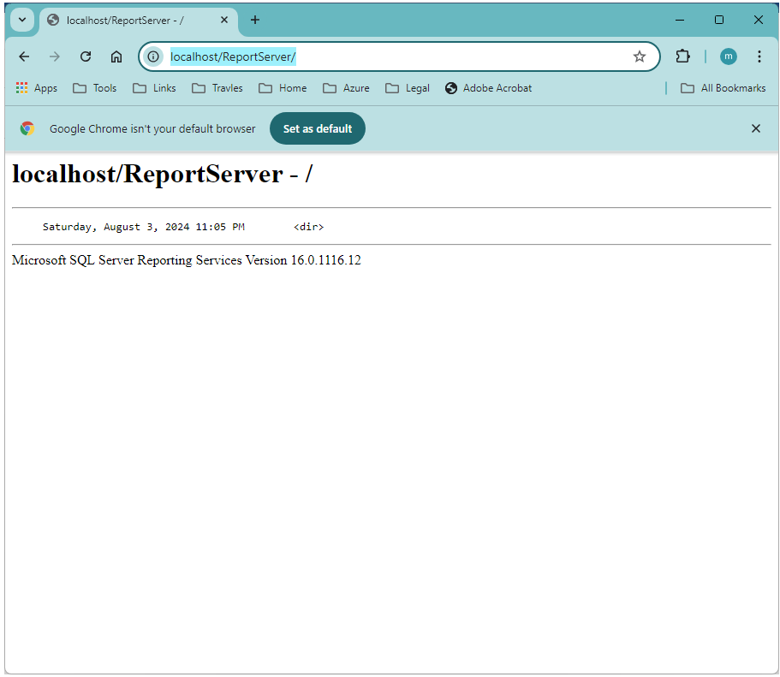This screenshot has height=677, width=780.
Task: Minimize the Chrome window
Action: (680, 20)
